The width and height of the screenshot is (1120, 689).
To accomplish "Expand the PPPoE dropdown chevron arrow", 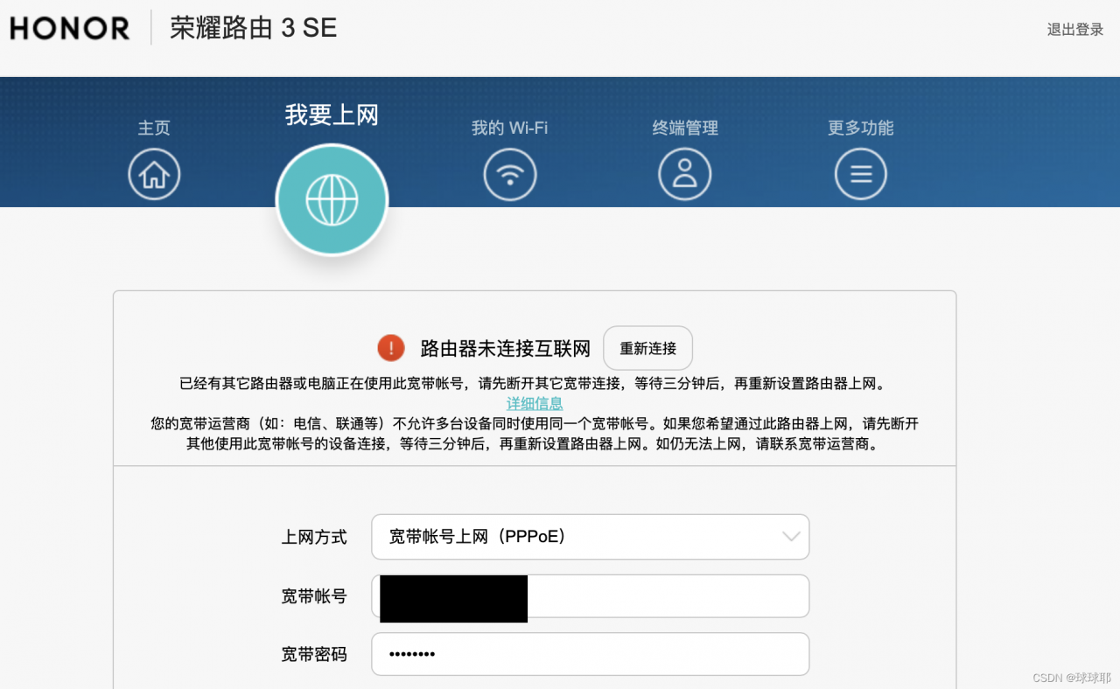I will pos(790,537).
